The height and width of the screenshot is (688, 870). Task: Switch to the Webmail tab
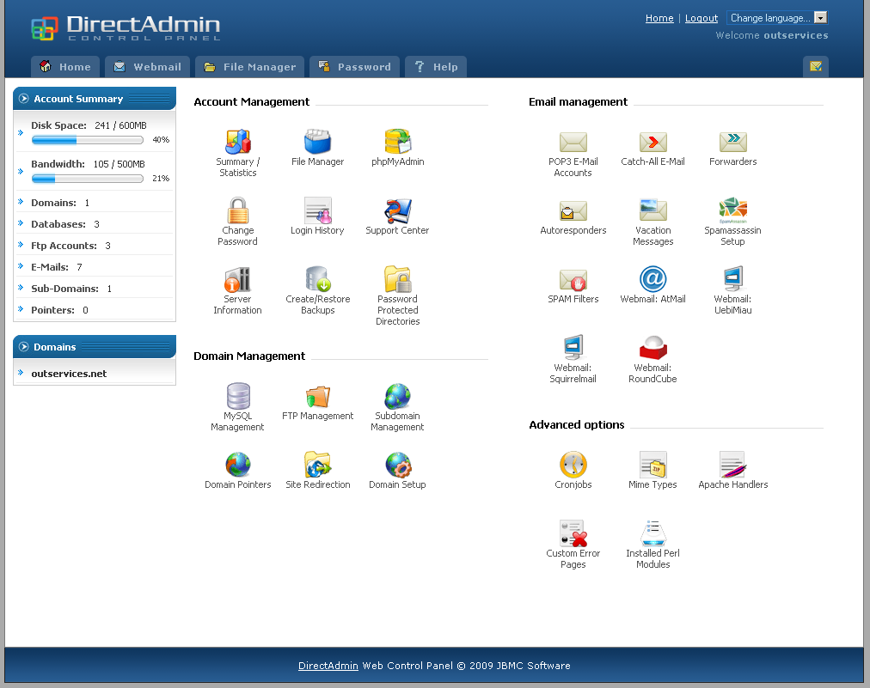click(148, 67)
